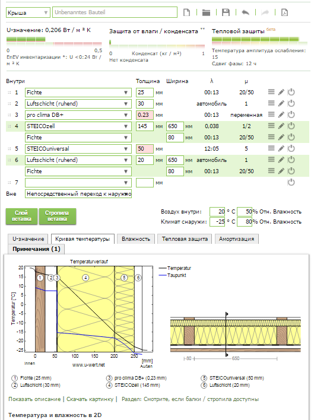Open the menu icon for layer 2 Luftschicht
314x420 pixels.
271,103
